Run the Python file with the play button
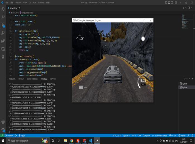Viewport: 195px width, 144px height. tap(184, 8)
